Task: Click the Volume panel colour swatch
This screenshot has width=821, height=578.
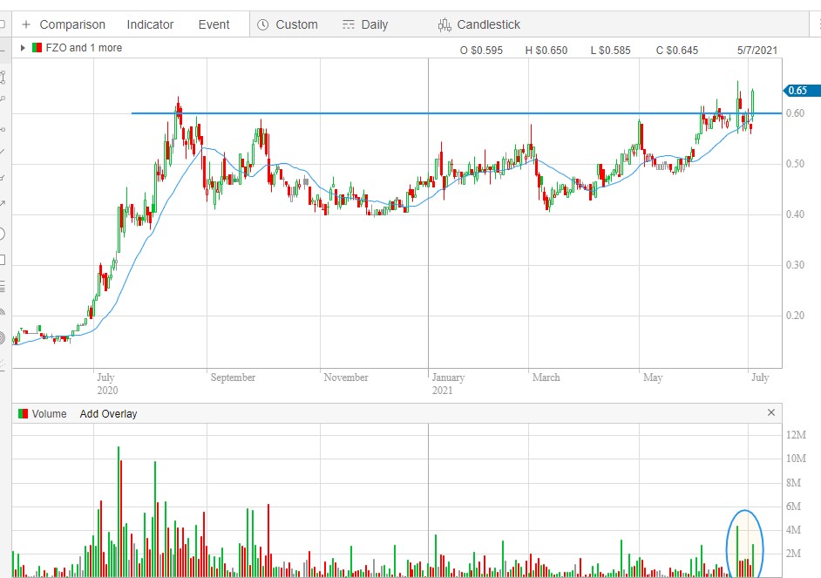Action: [23, 413]
